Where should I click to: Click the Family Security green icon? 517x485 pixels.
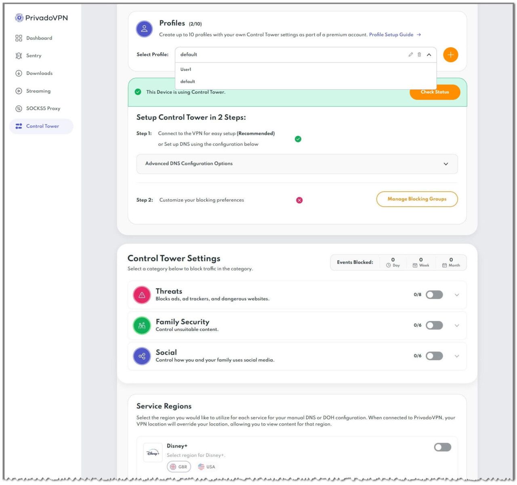(142, 326)
